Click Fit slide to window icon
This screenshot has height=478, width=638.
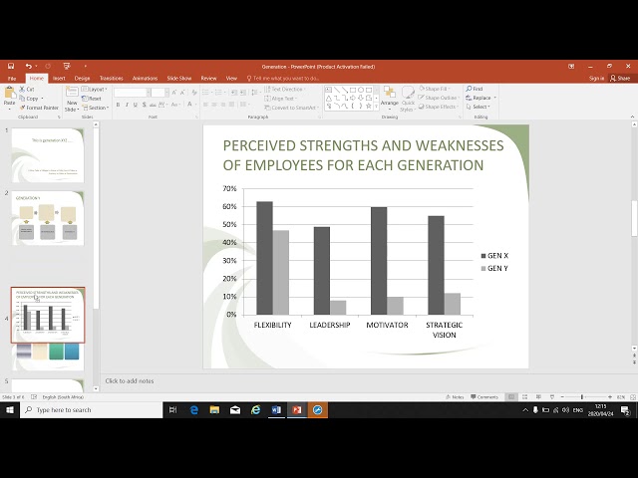coord(633,396)
